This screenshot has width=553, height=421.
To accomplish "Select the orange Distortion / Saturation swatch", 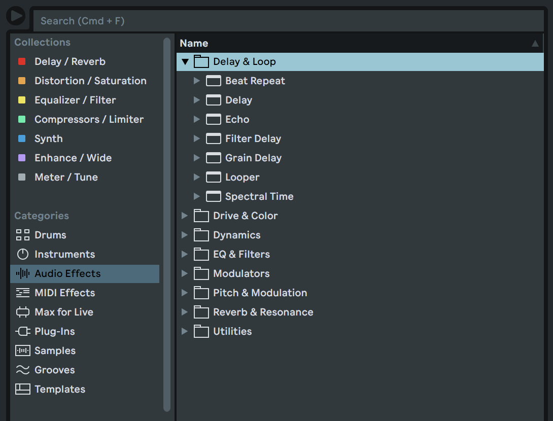I will click(22, 81).
